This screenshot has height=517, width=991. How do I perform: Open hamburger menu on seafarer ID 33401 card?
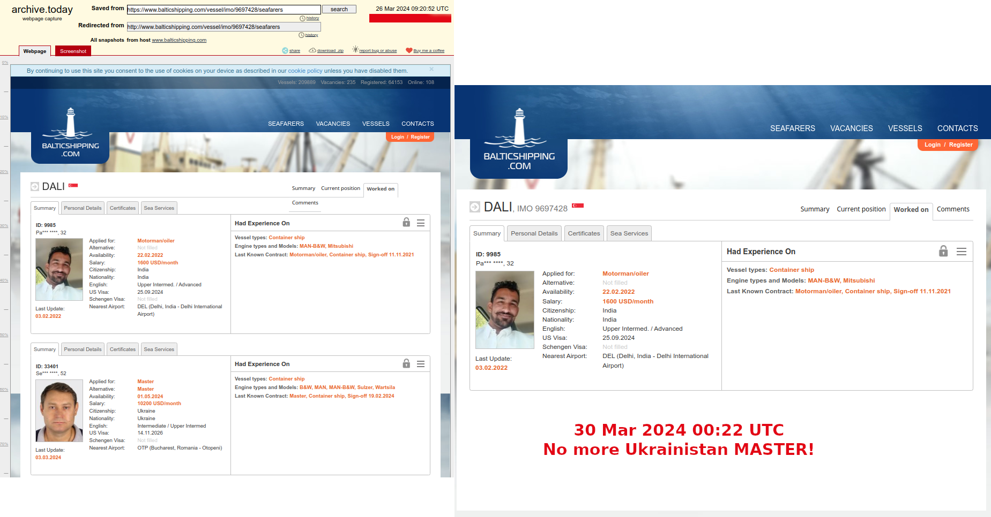pos(421,364)
